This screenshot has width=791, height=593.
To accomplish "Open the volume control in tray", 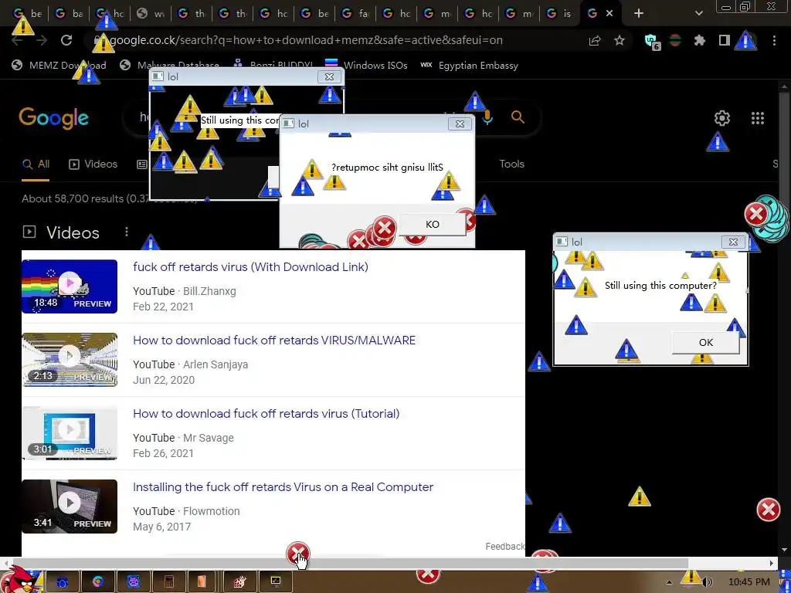I will (x=708, y=582).
